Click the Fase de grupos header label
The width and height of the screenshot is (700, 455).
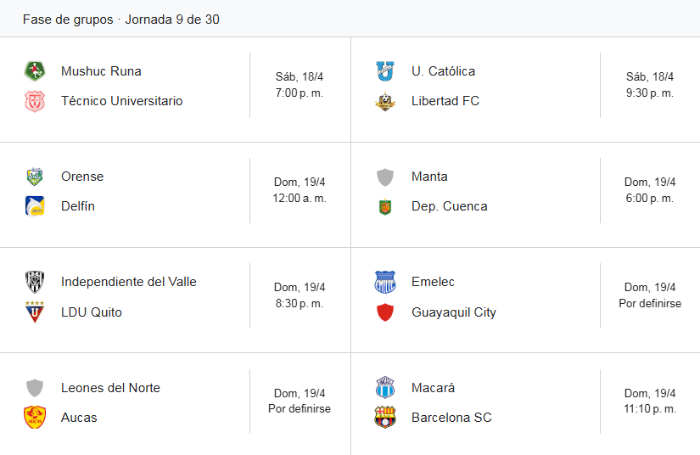coord(68,20)
